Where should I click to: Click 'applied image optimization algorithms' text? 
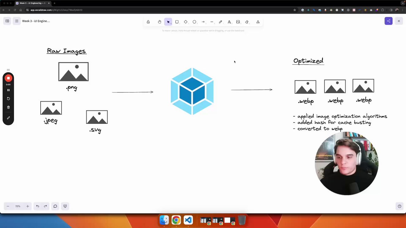pyautogui.click(x=342, y=116)
